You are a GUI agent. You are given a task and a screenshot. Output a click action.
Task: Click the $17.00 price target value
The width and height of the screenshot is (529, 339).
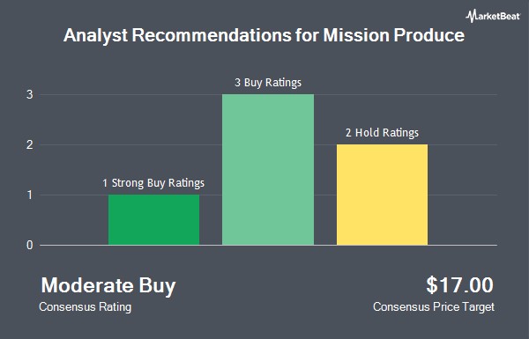(459, 285)
